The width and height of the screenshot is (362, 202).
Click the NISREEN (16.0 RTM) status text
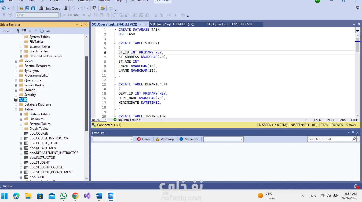(x=273, y=125)
